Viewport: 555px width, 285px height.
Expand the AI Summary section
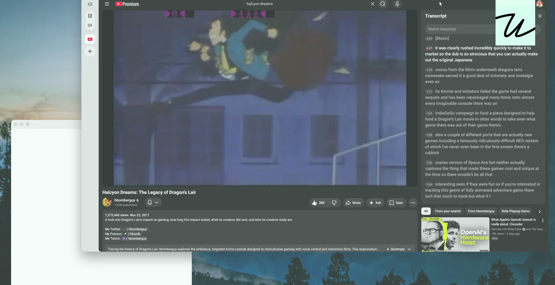point(399,249)
